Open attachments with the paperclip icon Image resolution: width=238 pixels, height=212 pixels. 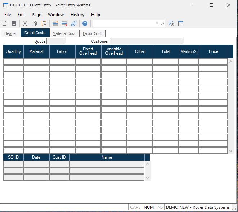[x=74, y=23]
